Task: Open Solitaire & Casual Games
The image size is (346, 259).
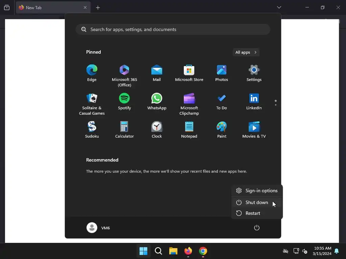Action: tap(92, 104)
